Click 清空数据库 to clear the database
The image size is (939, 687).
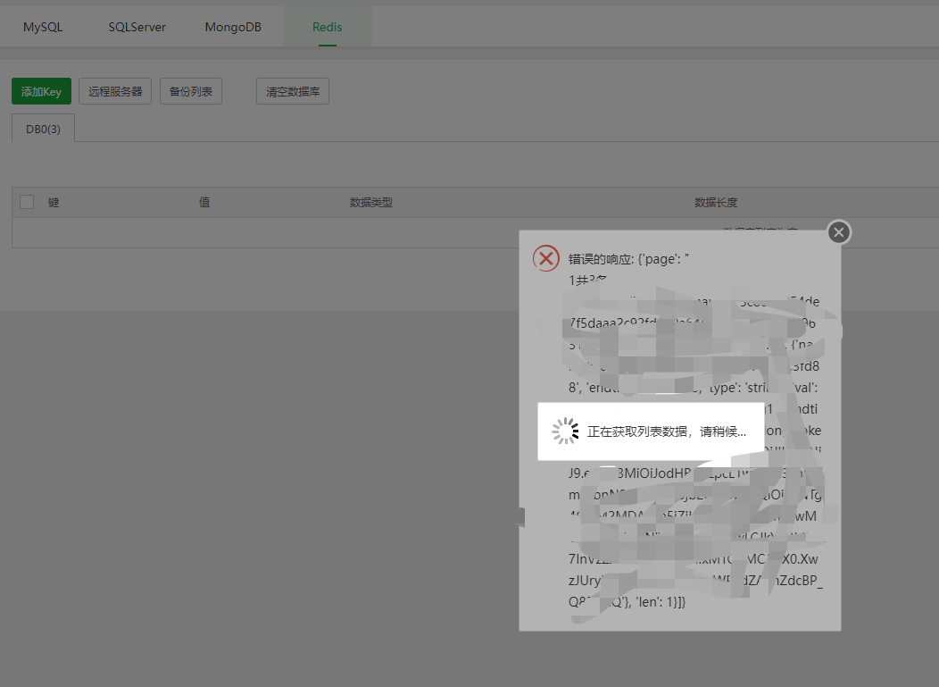click(293, 91)
